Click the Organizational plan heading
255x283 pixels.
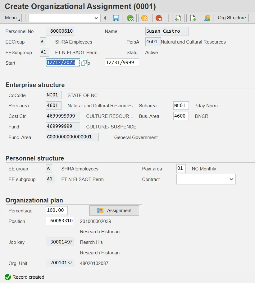(34, 200)
